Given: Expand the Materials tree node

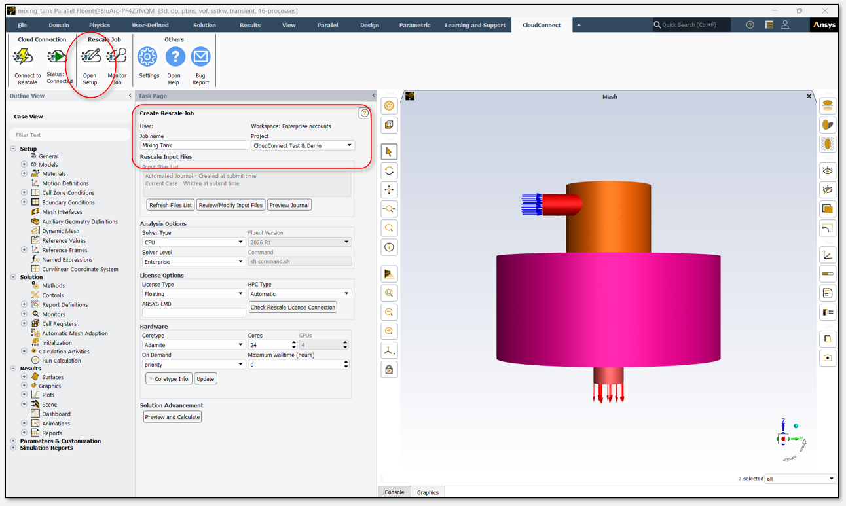Looking at the screenshot, I should 24,174.
